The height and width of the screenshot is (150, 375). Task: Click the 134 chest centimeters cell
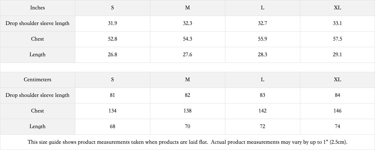click(x=112, y=111)
